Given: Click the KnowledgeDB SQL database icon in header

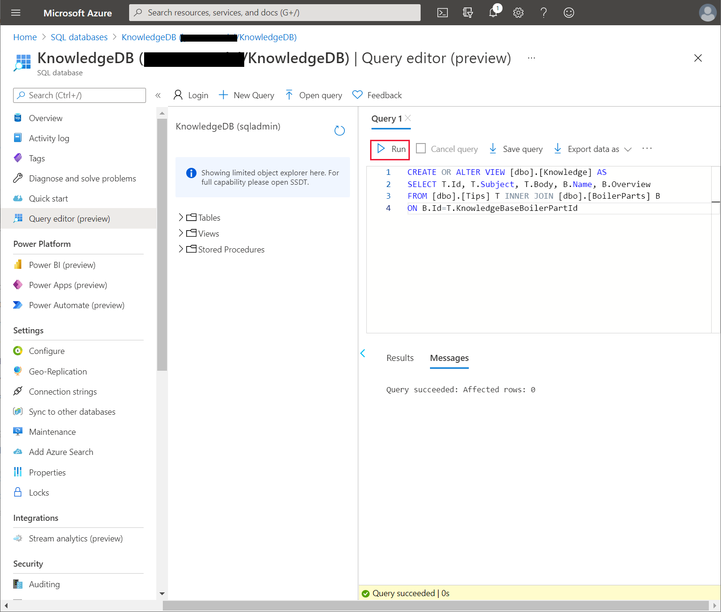Looking at the screenshot, I should [22, 63].
